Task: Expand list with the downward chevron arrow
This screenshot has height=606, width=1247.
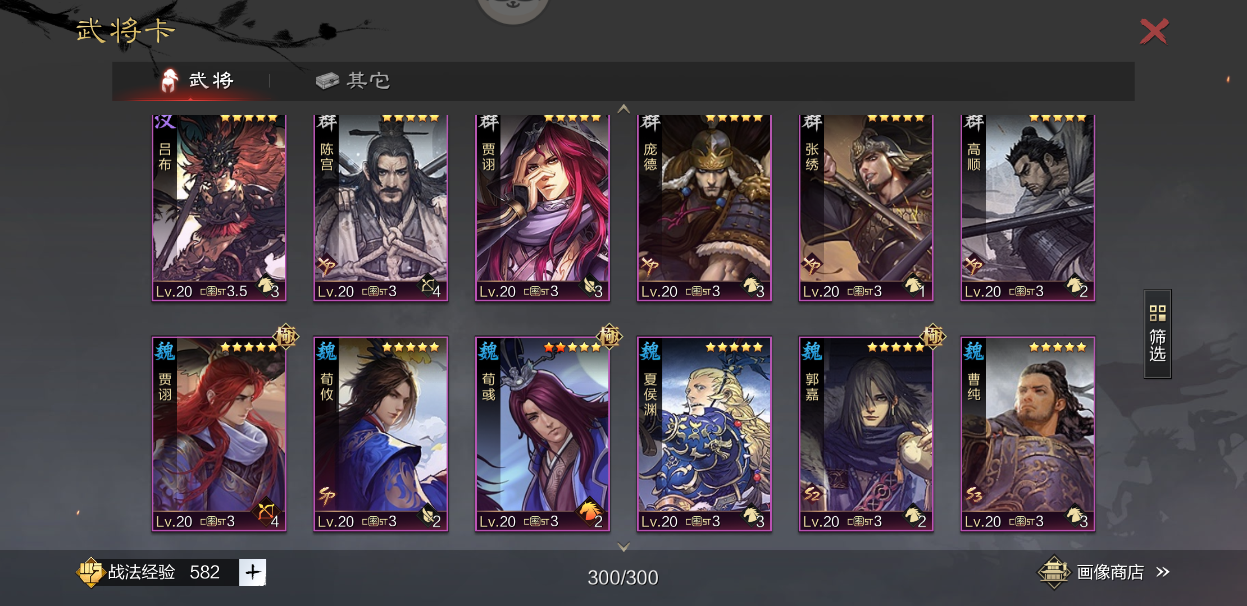Action: pyautogui.click(x=623, y=546)
